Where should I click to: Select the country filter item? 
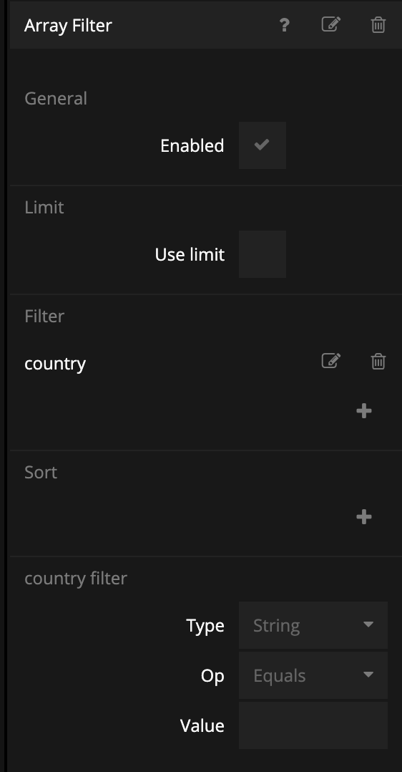pos(55,364)
